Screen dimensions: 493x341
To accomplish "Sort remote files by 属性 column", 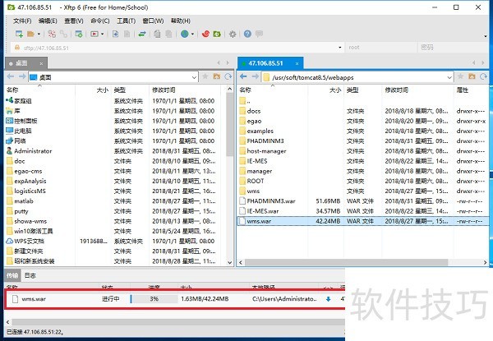I will click(x=462, y=90).
